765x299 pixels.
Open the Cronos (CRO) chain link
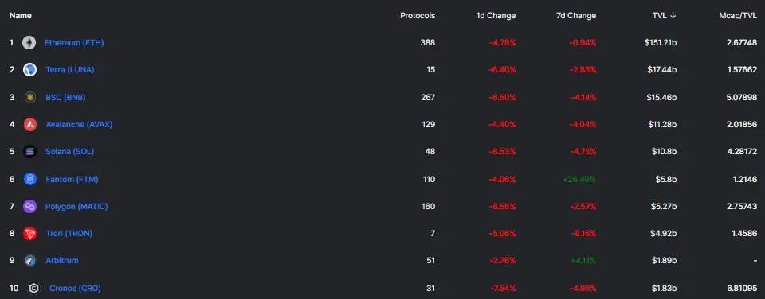click(x=75, y=289)
